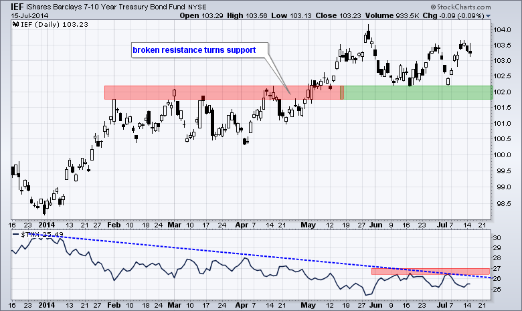Click the 100.0 price axis label
522x311 pixels.
click(502, 155)
